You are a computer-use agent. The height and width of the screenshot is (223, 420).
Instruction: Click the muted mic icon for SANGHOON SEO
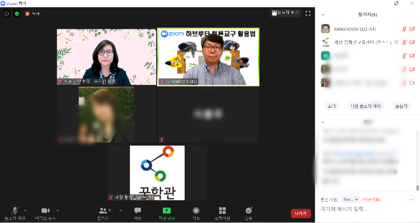(404, 29)
